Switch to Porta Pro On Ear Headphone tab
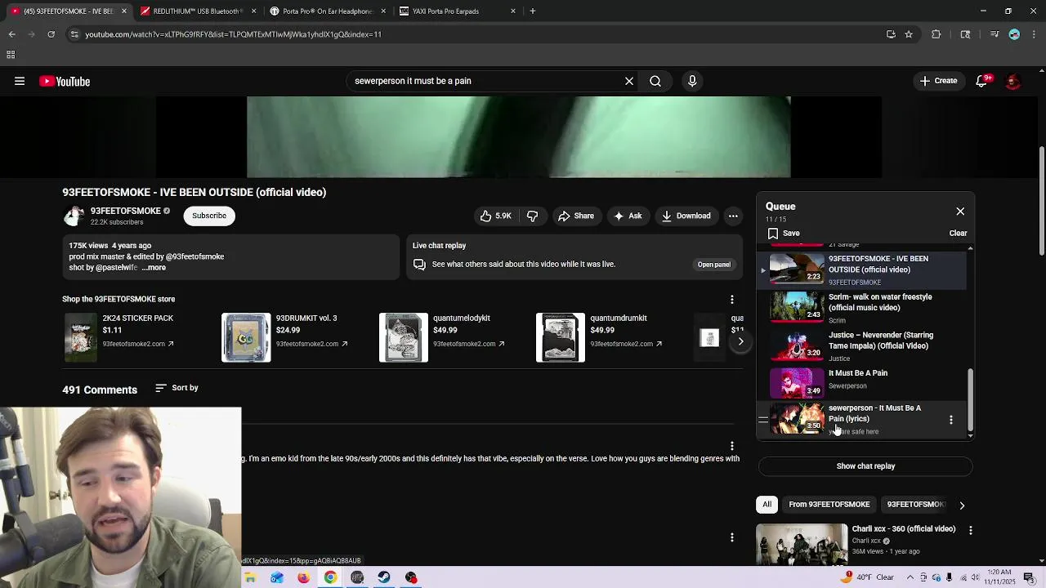The height and width of the screenshot is (588, 1046). [x=328, y=11]
